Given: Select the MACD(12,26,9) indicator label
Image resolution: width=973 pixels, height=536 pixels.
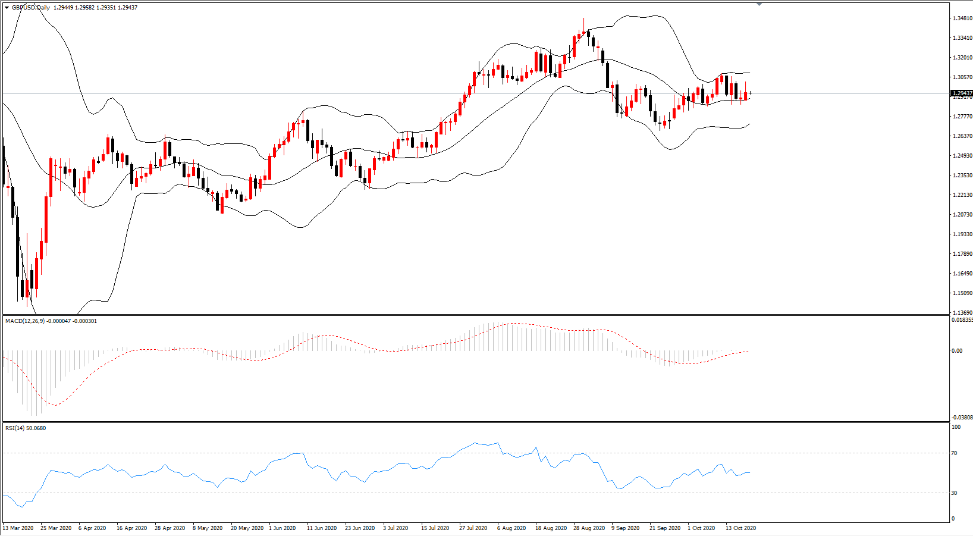Looking at the screenshot, I should click(x=21, y=321).
